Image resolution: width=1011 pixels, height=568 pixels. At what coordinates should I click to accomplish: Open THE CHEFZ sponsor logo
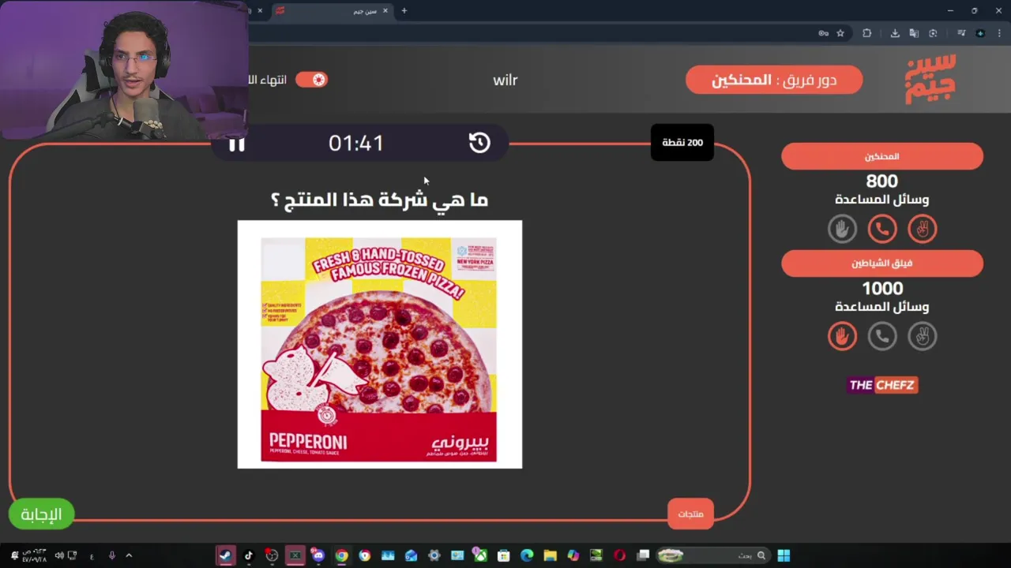point(882,385)
